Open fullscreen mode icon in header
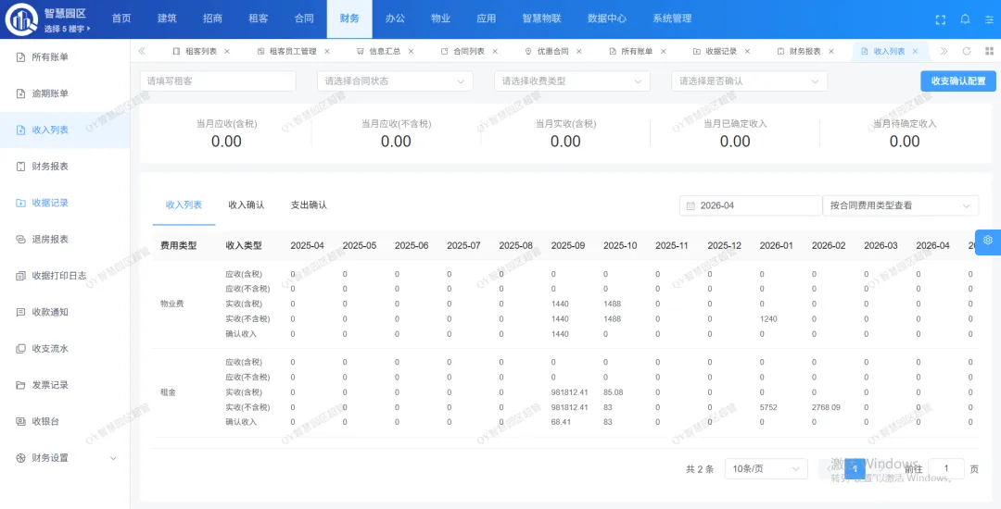 point(941,19)
